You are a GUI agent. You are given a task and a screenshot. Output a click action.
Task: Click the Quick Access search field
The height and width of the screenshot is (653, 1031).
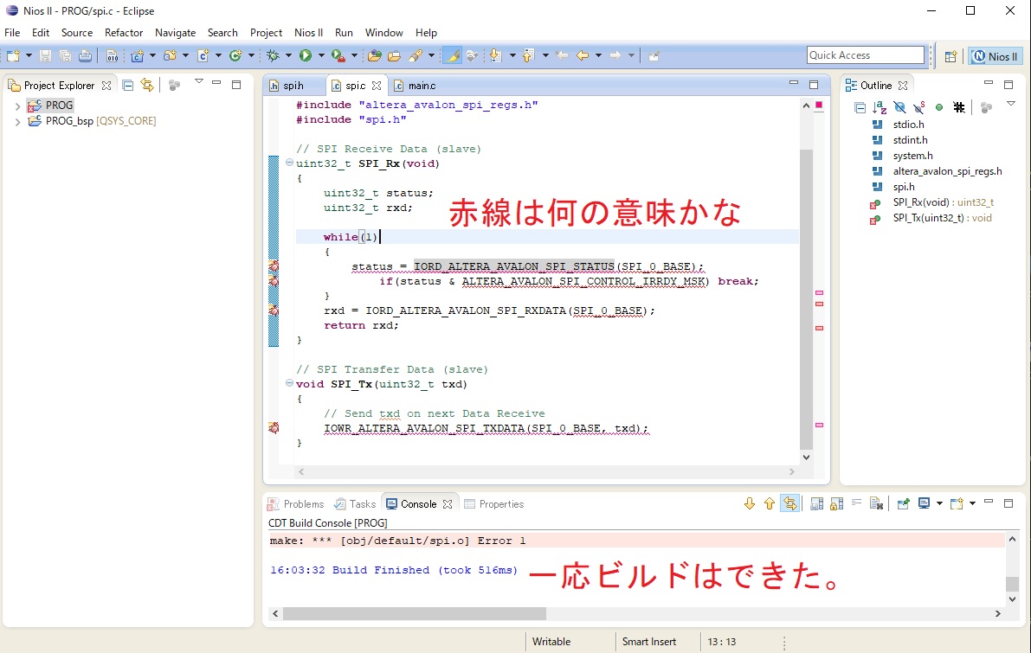(x=866, y=55)
